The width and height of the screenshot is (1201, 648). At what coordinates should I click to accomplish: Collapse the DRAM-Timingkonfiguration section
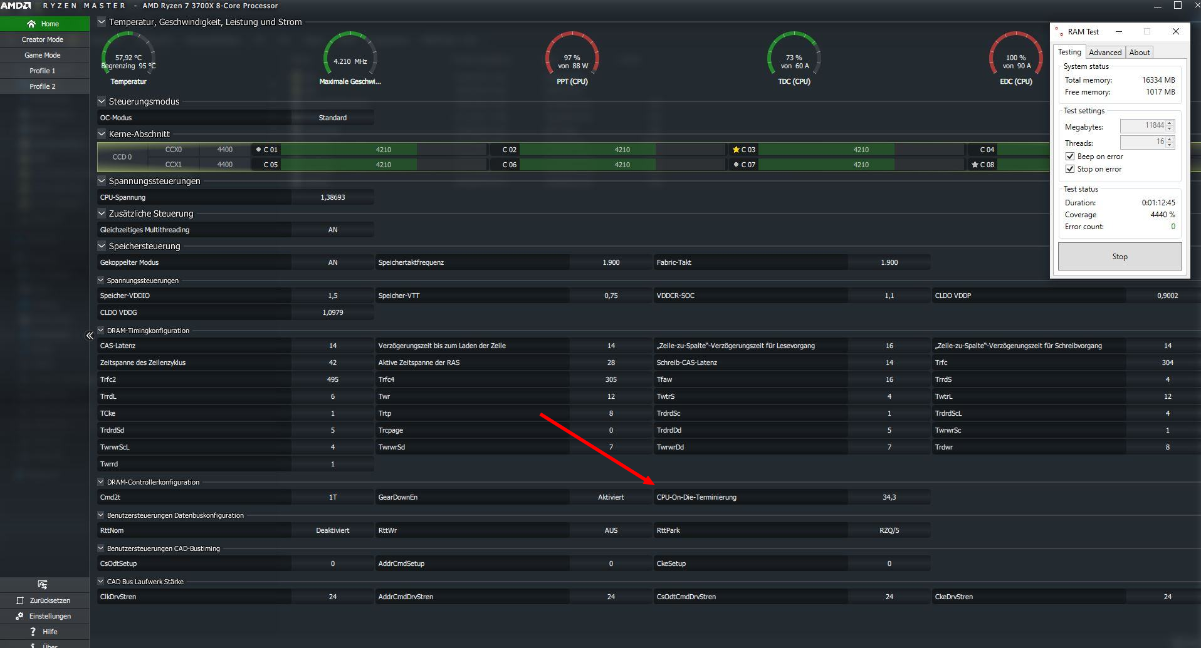tap(100, 330)
